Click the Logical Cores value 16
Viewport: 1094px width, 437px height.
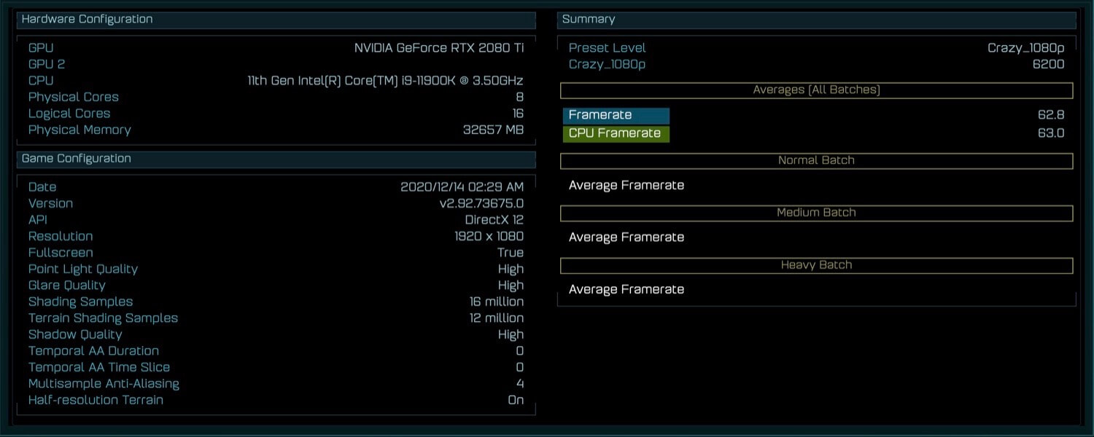tap(518, 114)
